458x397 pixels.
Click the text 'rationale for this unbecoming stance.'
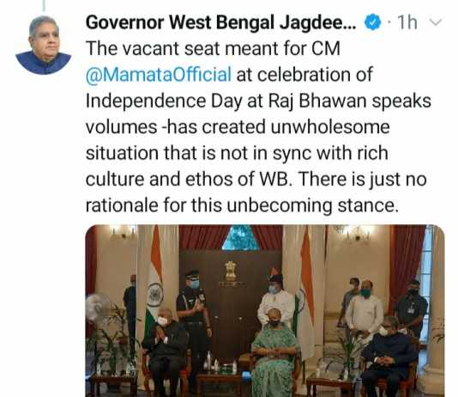click(242, 205)
